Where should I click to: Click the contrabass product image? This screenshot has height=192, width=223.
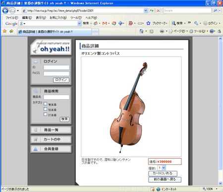click(131, 107)
